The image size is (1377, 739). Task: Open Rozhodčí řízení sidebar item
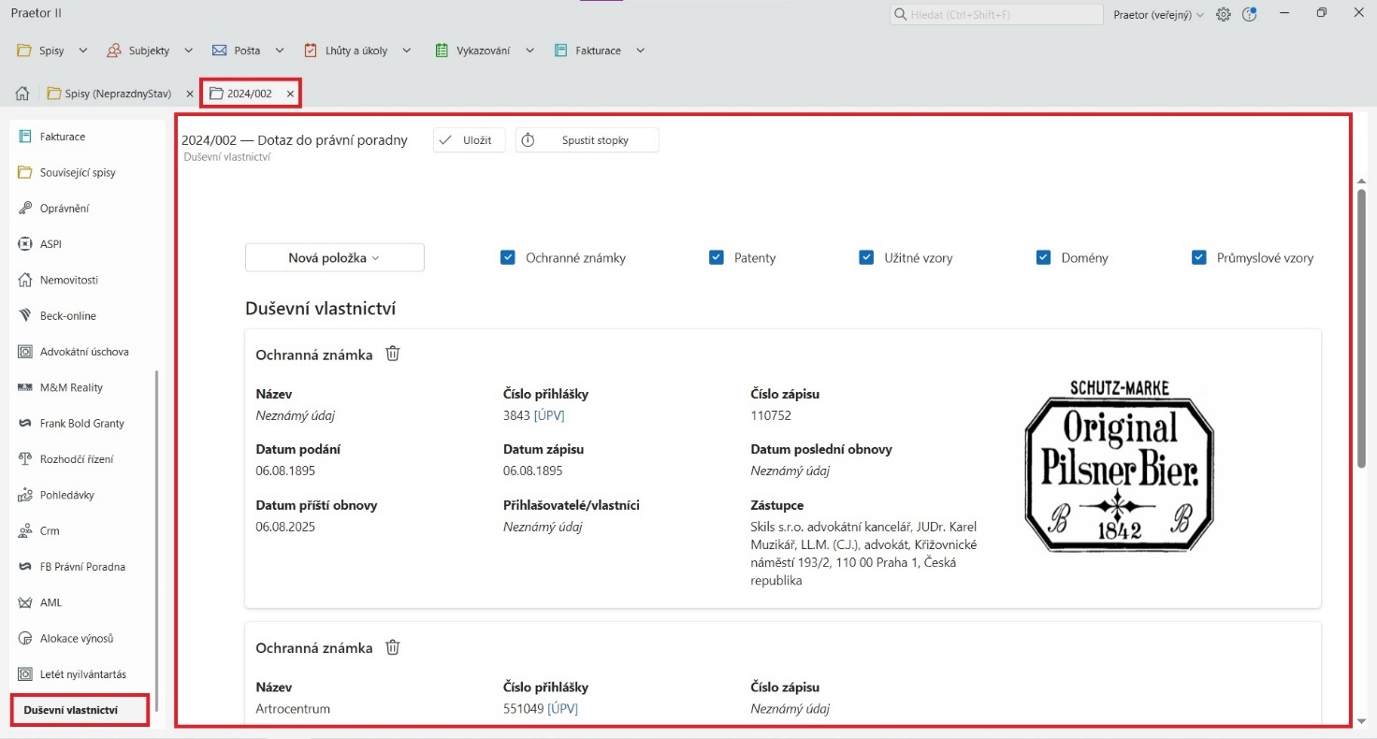point(76,459)
